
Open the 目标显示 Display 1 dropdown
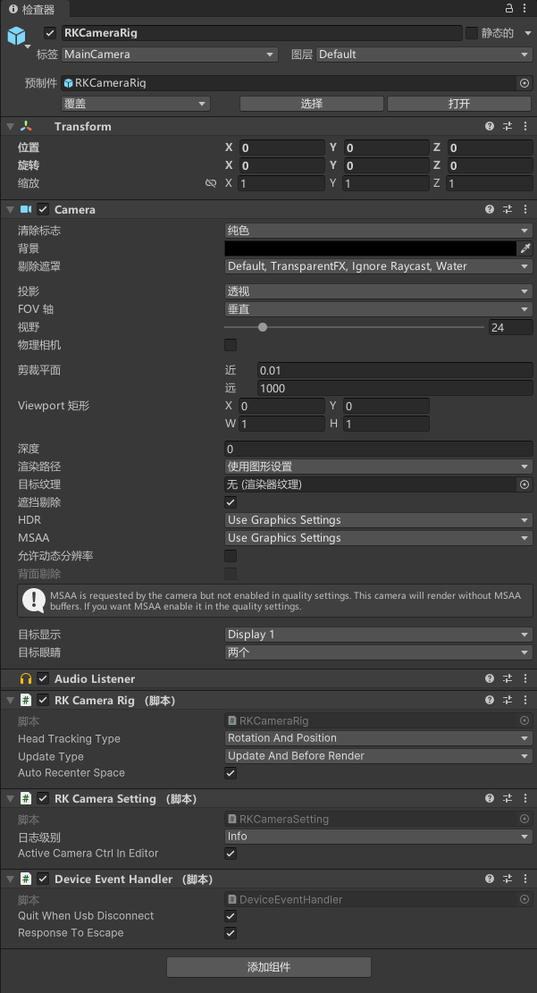tap(379, 635)
